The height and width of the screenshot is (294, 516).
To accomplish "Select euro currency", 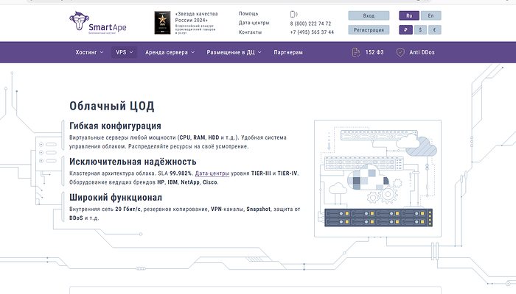I will click(x=434, y=30).
